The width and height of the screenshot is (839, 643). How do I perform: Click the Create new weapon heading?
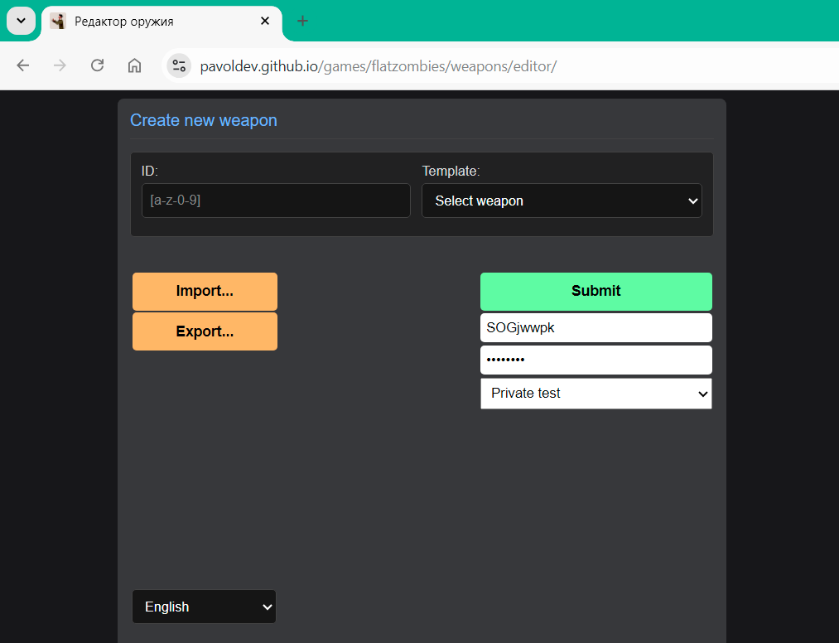[203, 120]
